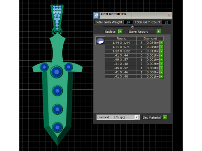Click the green arrow for .41 X .46 row
This screenshot has height=151, width=202.
[161, 72]
